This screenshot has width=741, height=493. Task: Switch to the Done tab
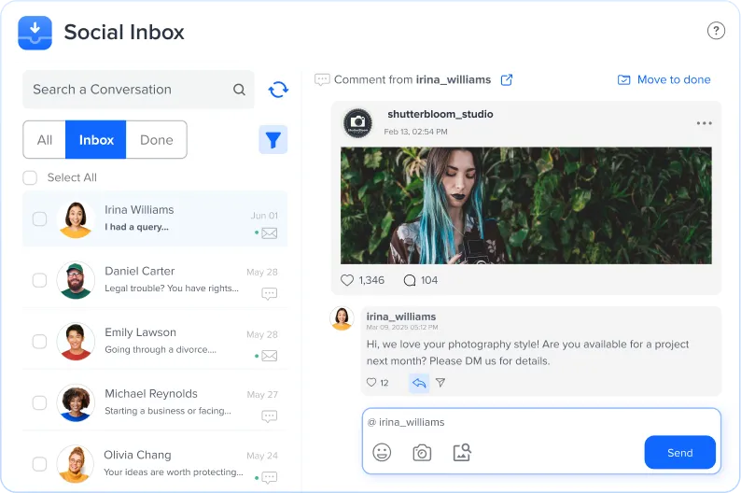click(157, 140)
